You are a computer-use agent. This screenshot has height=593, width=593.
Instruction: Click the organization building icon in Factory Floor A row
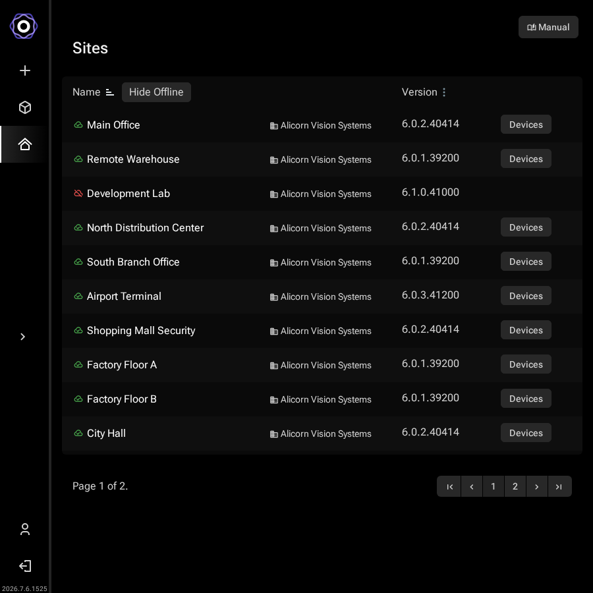point(274,366)
